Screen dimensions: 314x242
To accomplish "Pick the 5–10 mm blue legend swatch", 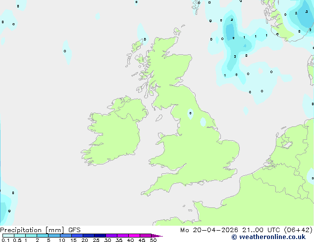I will (54, 236).
